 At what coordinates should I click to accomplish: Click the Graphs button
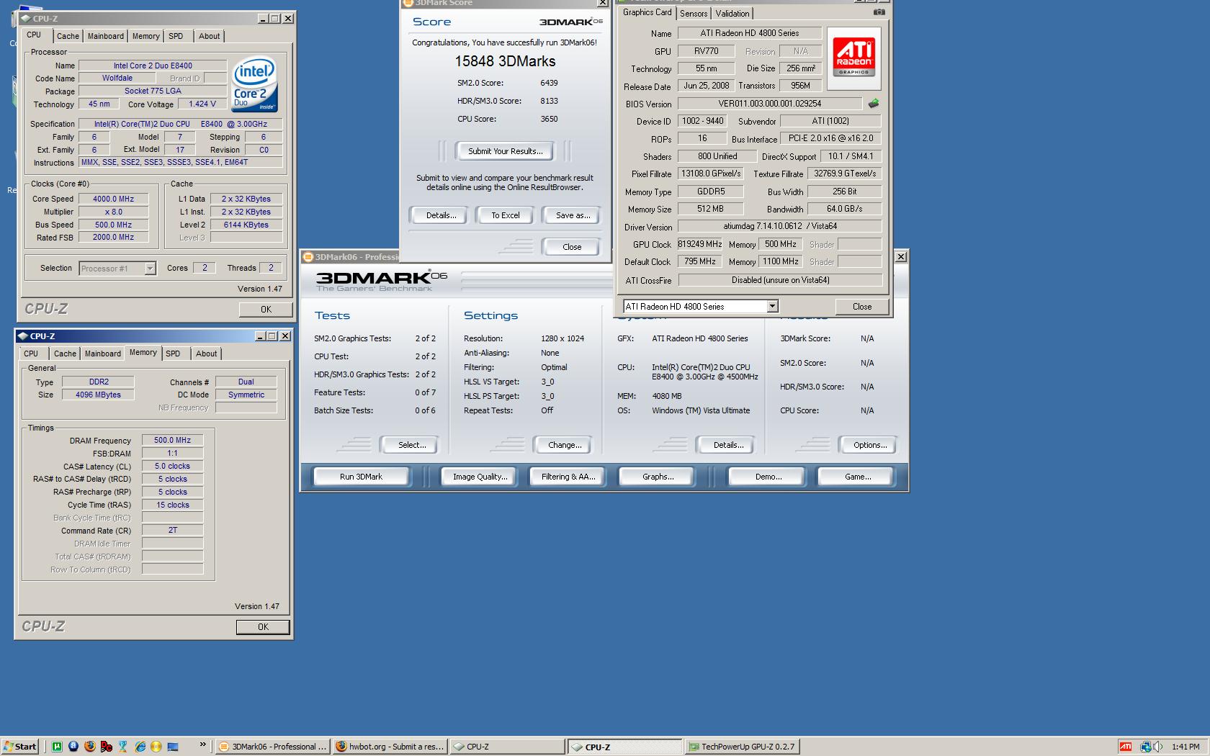pos(658,477)
